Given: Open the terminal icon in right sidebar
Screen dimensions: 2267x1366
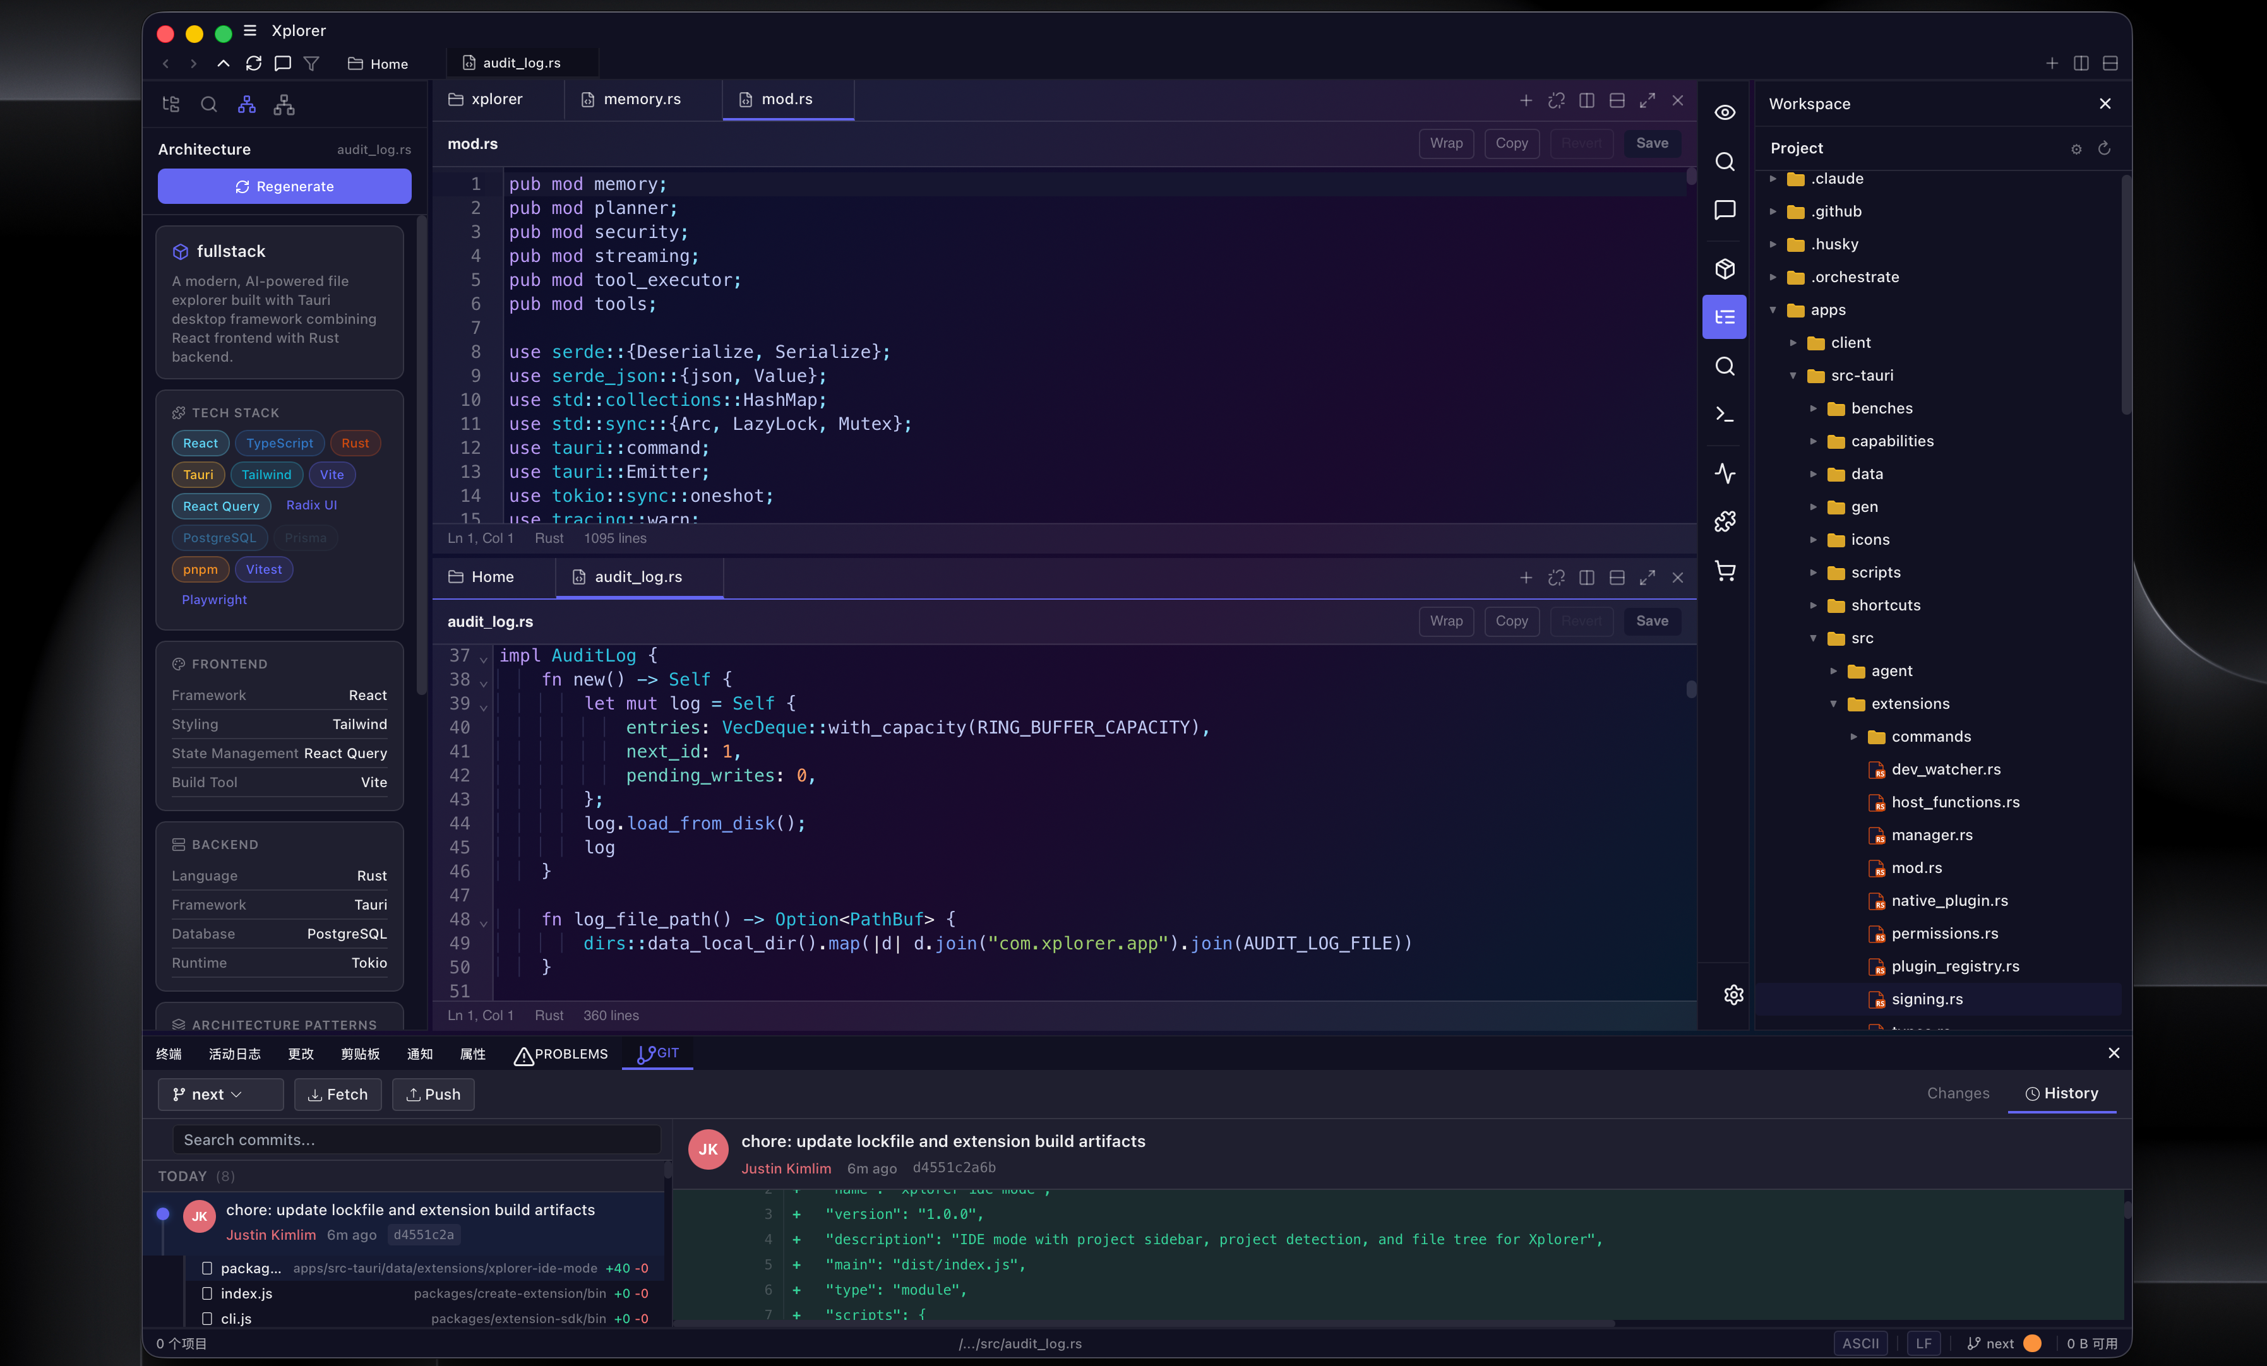Looking at the screenshot, I should (x=1724, y=415).
